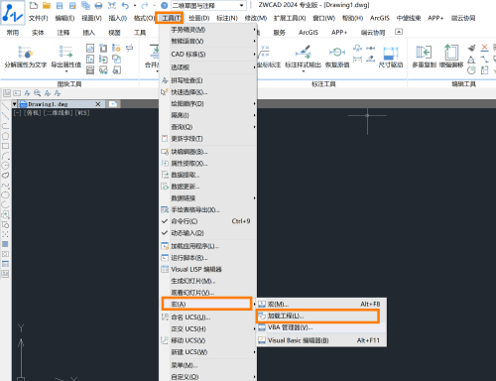Open Help via the blue question icon
This screenshot has width=496, height=381.
(165, 5)
